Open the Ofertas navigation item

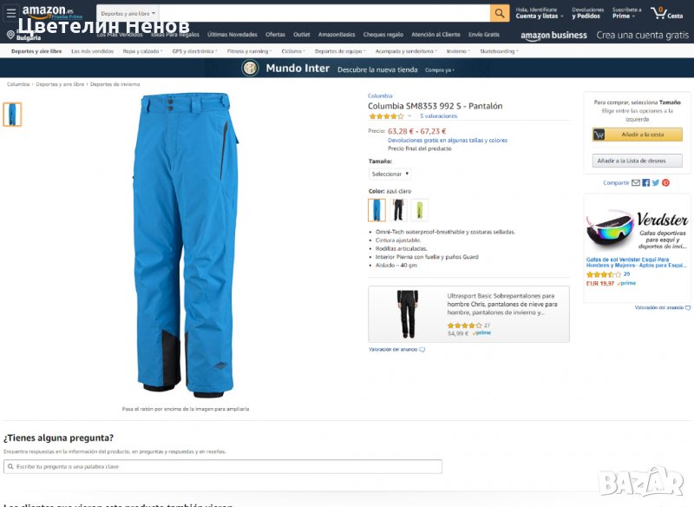[275, 35]
